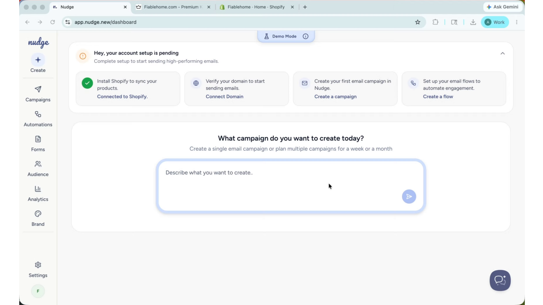
Task: Navigate to the Audience section
Action: click(x=38, y=168)
